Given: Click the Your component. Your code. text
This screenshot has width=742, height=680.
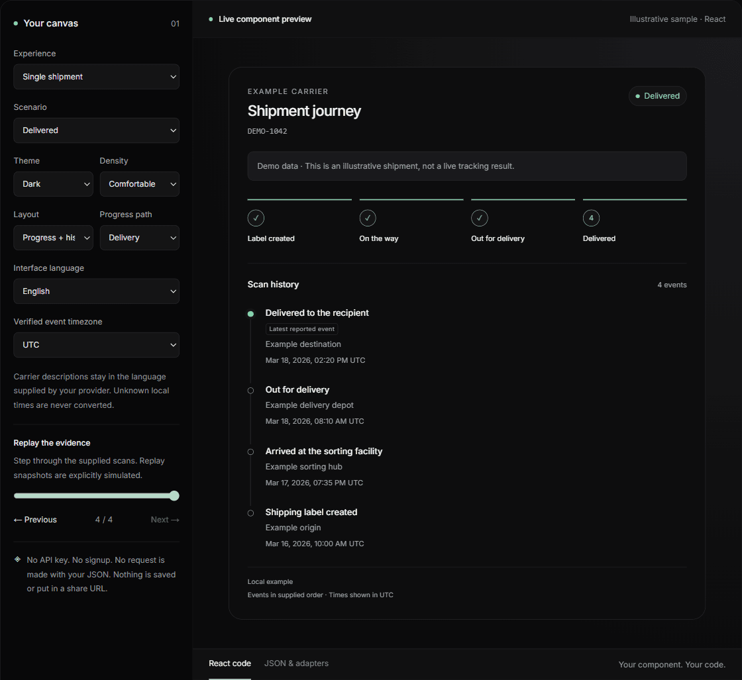Looking at the screenshot, I should tap(672, 665).
